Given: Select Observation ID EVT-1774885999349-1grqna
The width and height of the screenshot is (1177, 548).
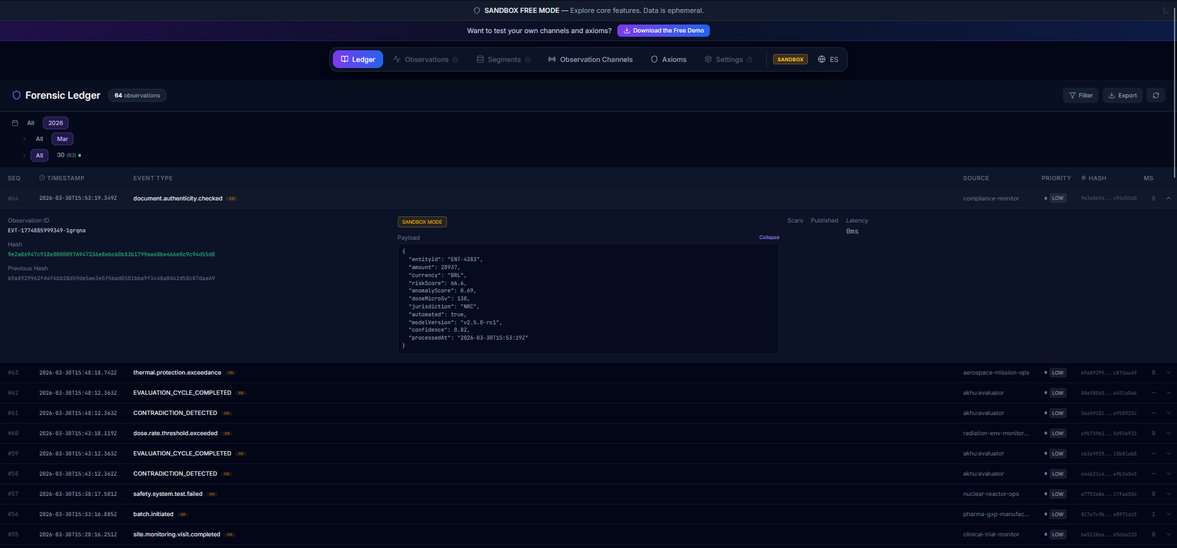Looking at the screenshot, I should point(47,230).
